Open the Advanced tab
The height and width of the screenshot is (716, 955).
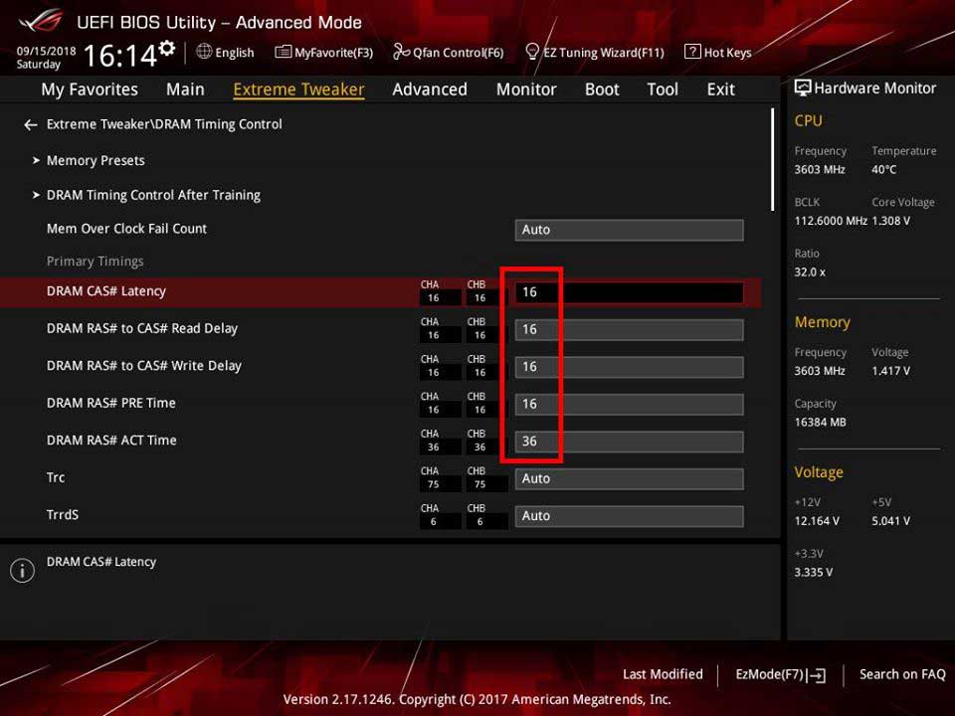coord(430,89)
